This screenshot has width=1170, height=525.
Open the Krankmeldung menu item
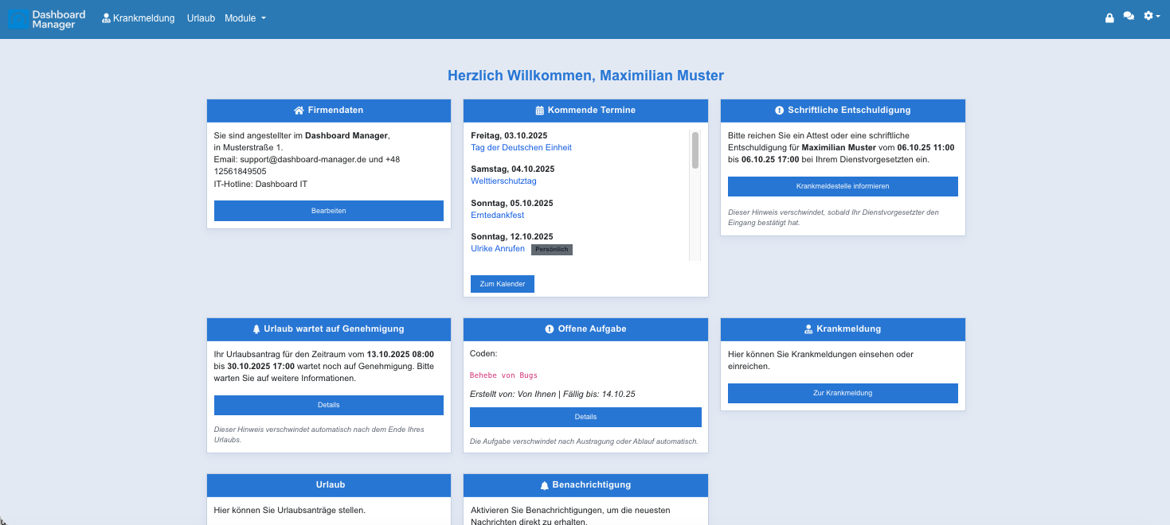[143, 17]
